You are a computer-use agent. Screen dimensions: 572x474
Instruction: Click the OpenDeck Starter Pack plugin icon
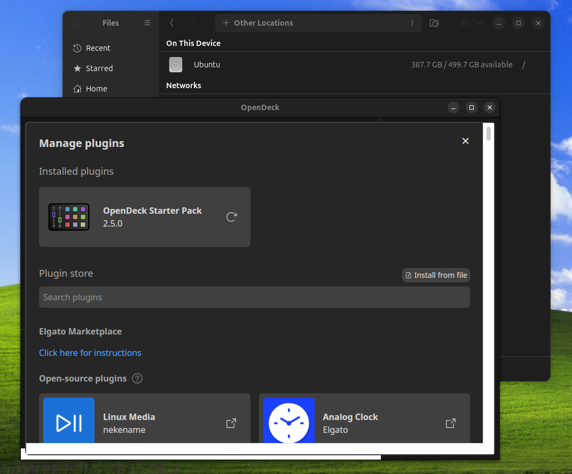(x=69, y=217)
